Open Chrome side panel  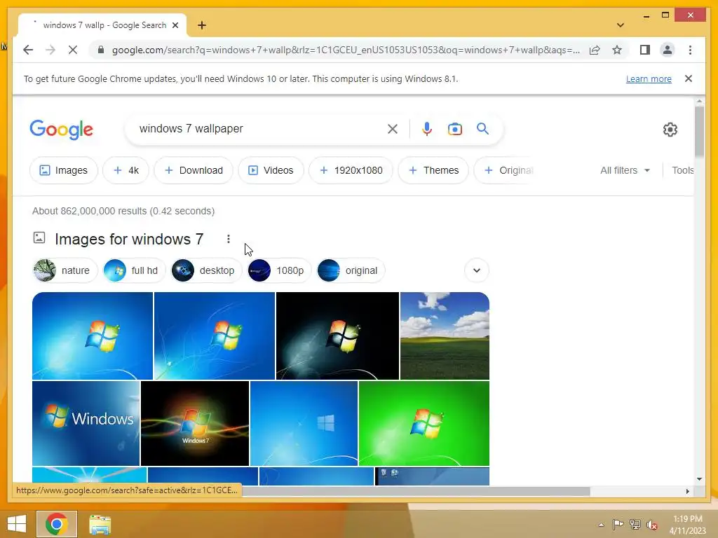coord(645,50)
